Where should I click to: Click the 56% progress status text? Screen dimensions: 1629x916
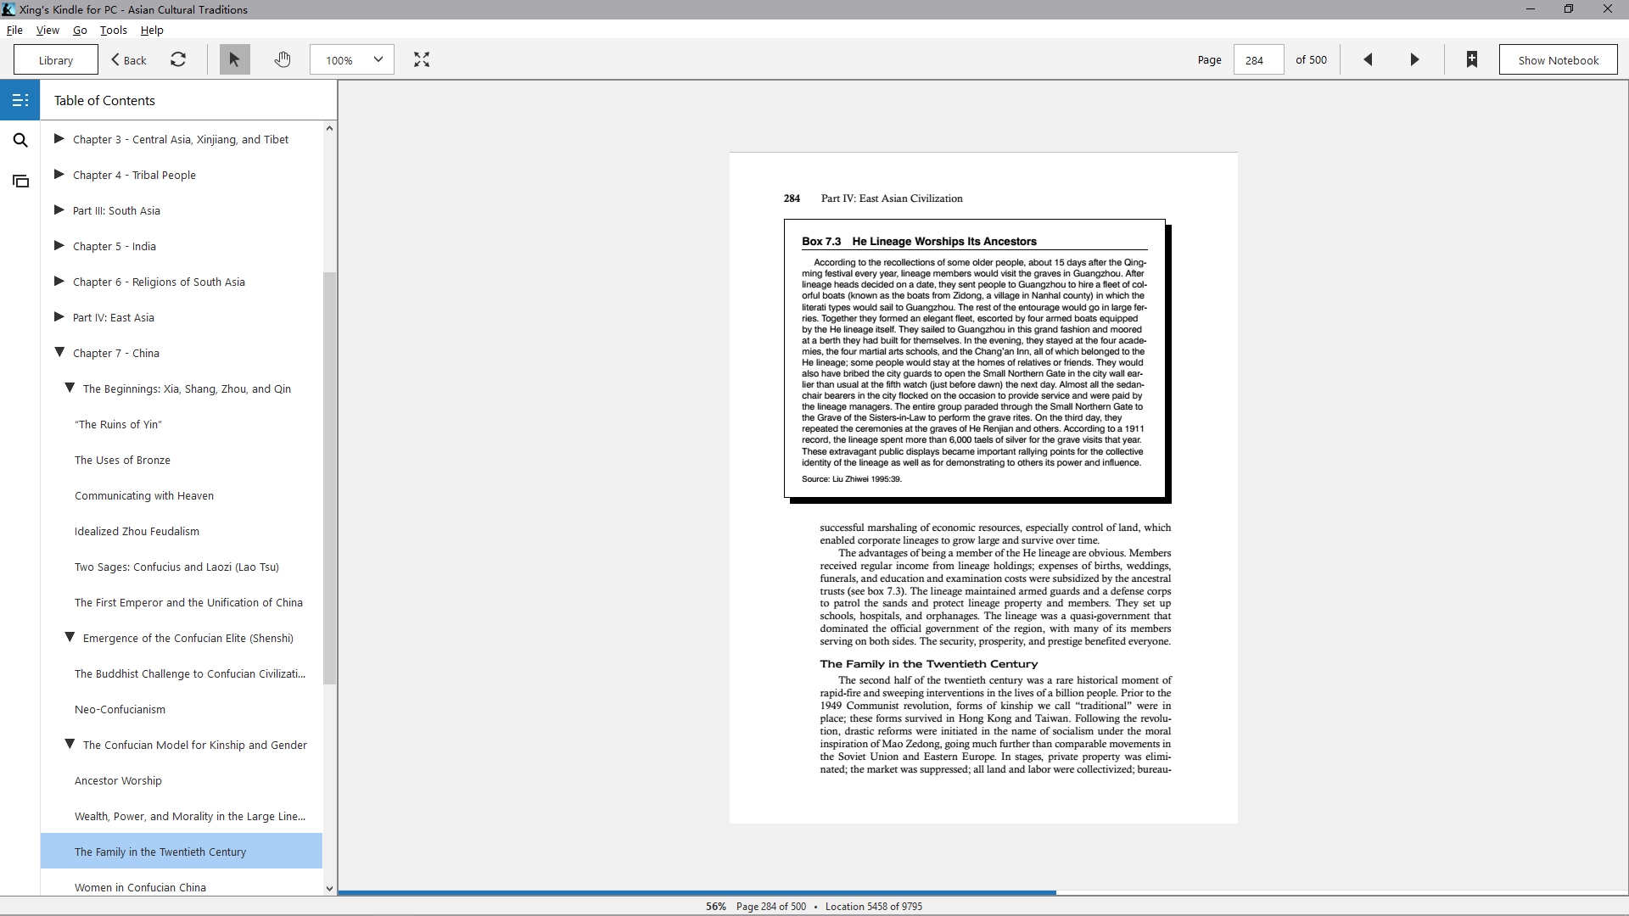(x=716, y=906)
